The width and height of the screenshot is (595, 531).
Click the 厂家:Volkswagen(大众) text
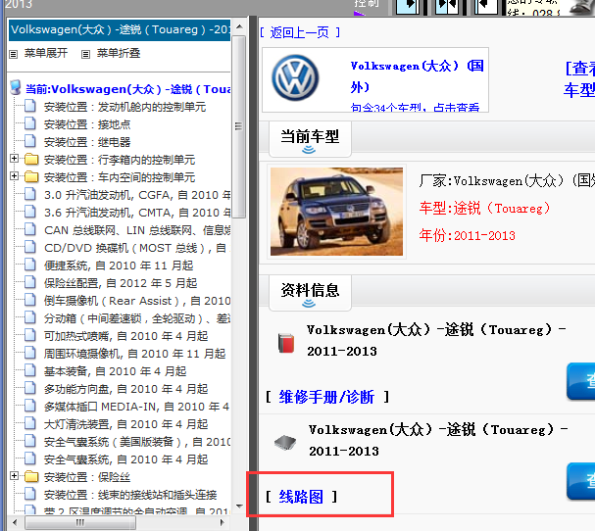(507, 181)
